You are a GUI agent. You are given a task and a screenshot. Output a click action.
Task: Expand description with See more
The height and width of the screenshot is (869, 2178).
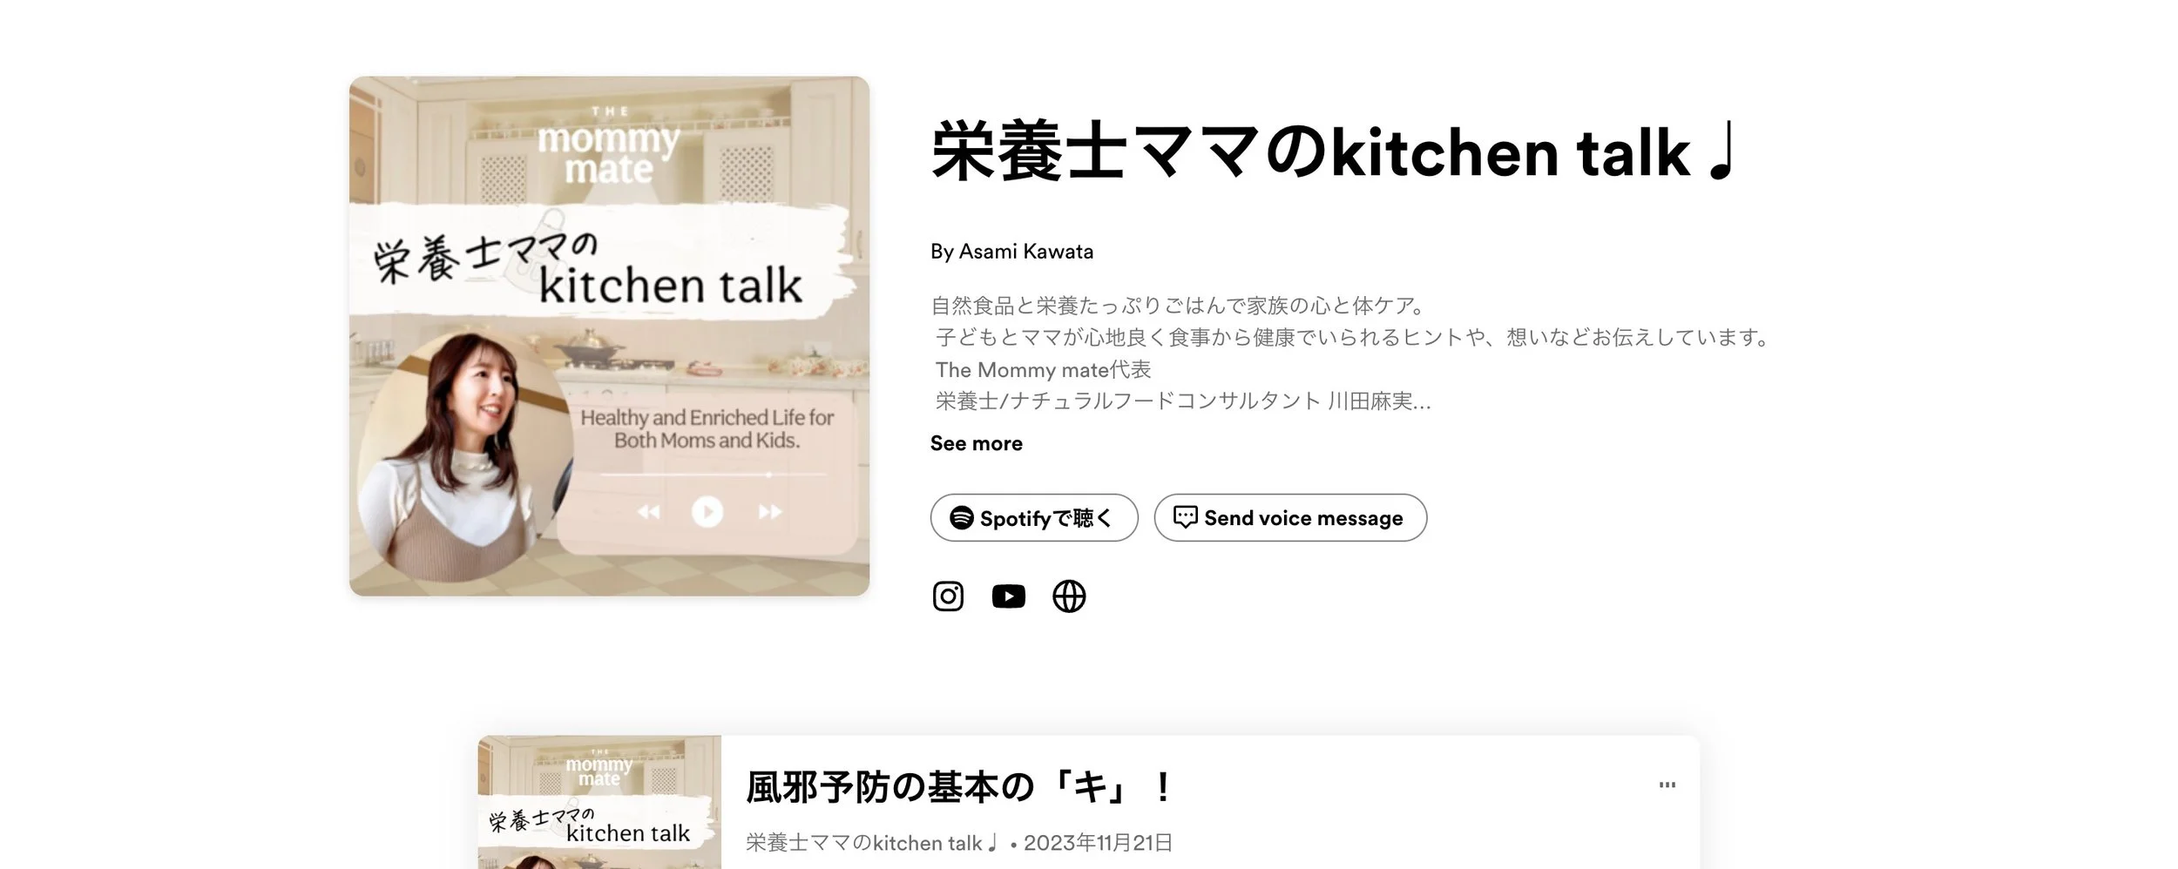pos(976,443)
